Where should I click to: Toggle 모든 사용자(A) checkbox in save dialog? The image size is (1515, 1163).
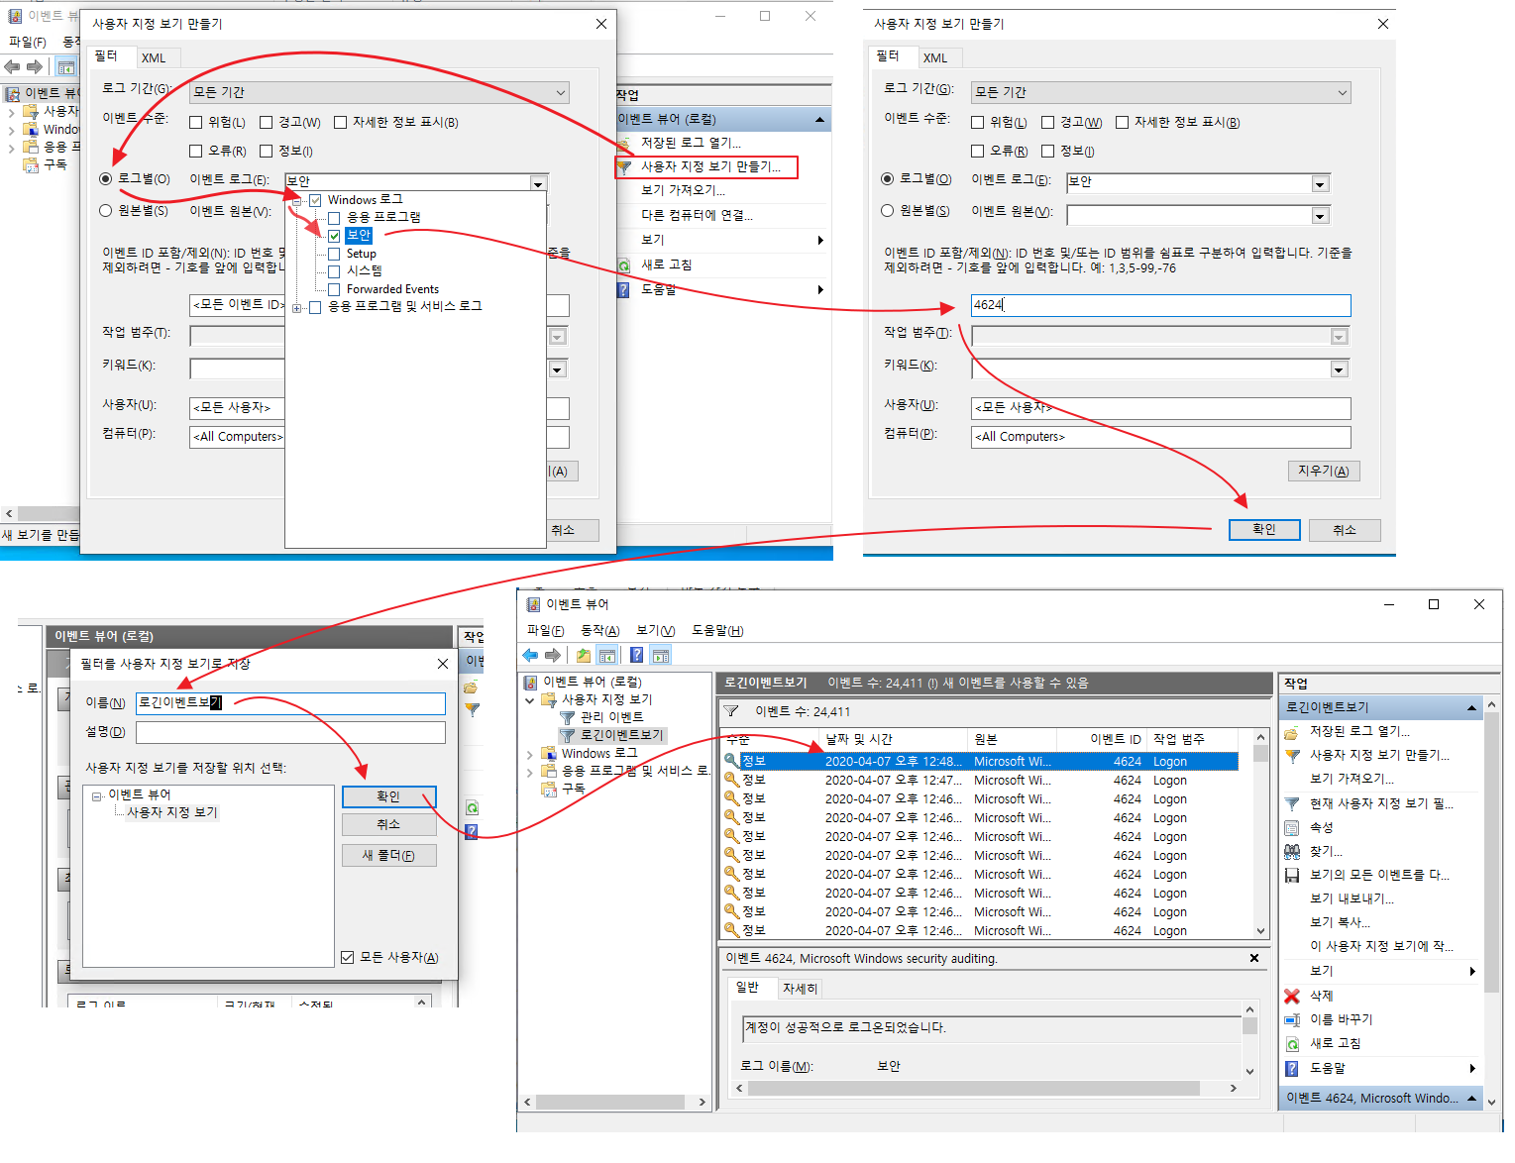[347, 957]
